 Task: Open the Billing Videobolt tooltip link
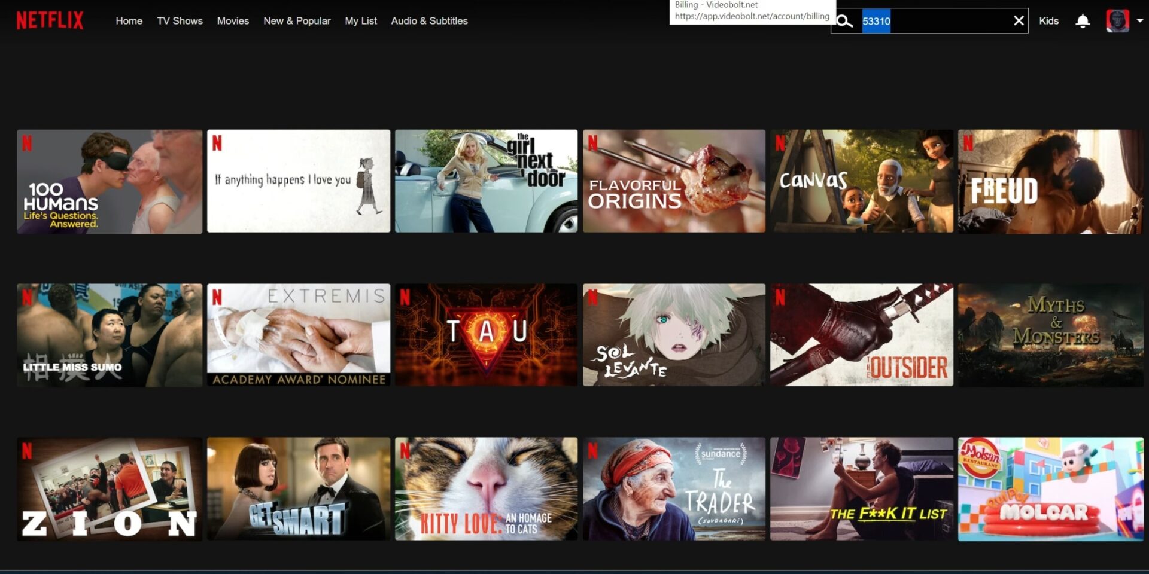751,11
